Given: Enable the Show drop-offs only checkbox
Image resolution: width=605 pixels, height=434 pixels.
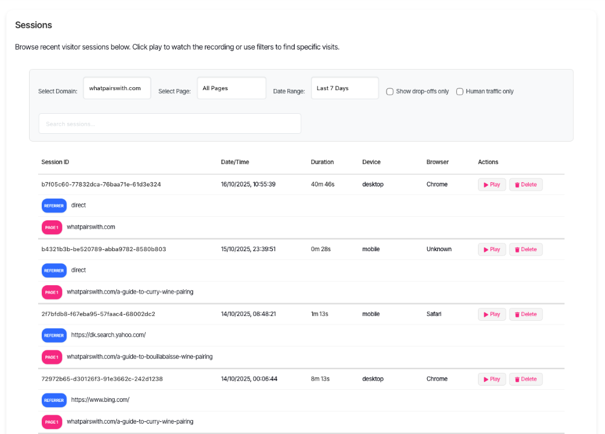Looking at the screenshot, I should [x=391, y=91].
